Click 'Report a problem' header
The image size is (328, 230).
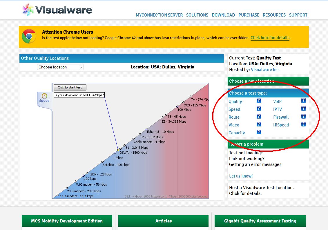point(268,144)
